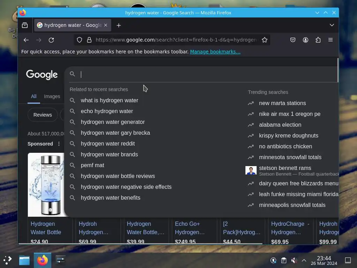Open the Sponsored three-dot menu

click(59, 144)
